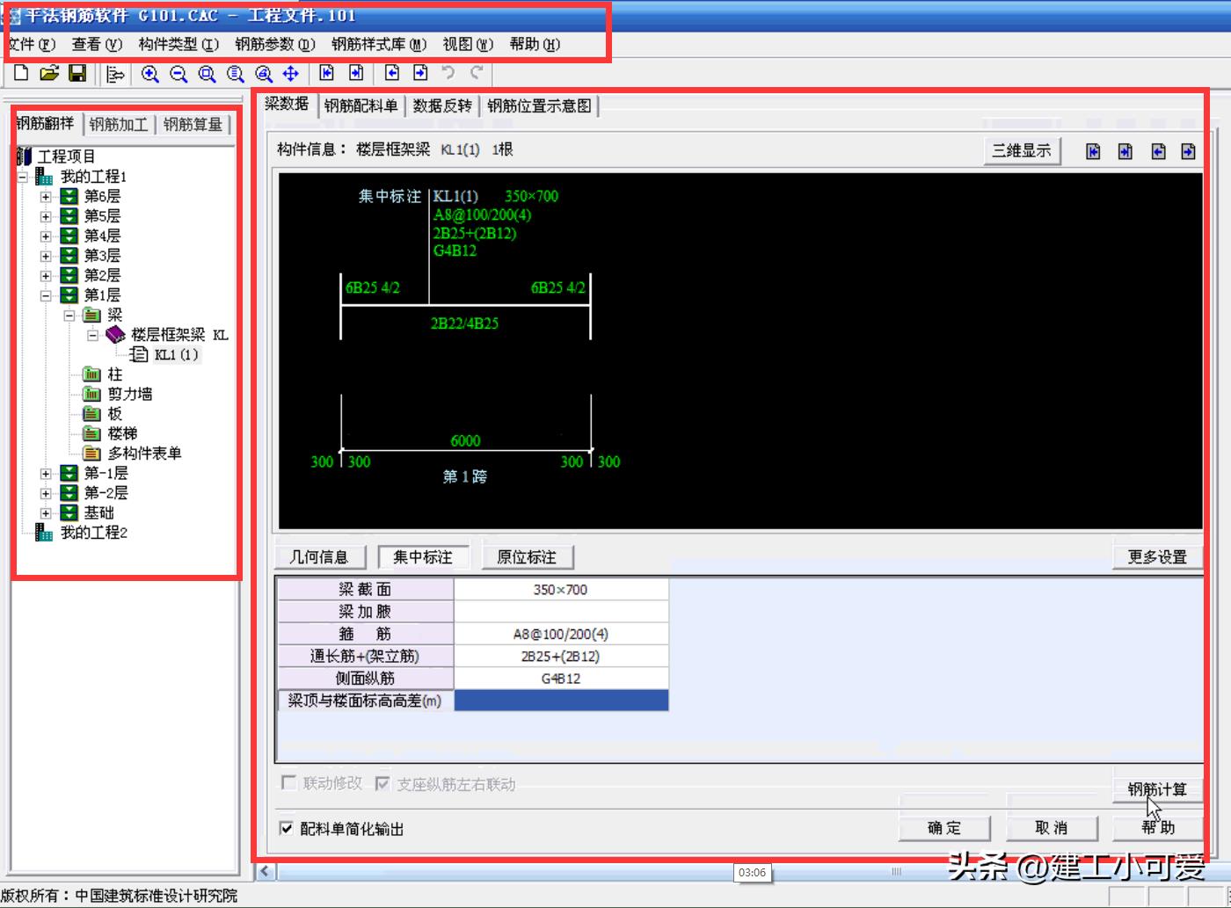Expand the 基础 tree node

click(x=46, y=512)
